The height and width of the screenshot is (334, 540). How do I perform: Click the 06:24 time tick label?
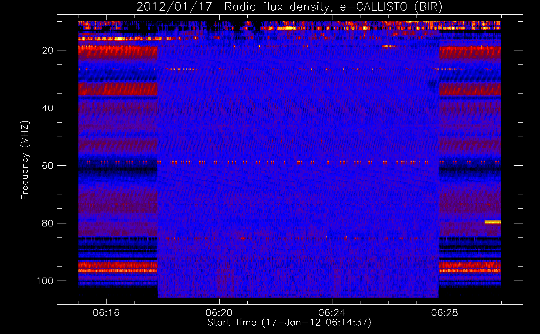click(x=332, y=313)
